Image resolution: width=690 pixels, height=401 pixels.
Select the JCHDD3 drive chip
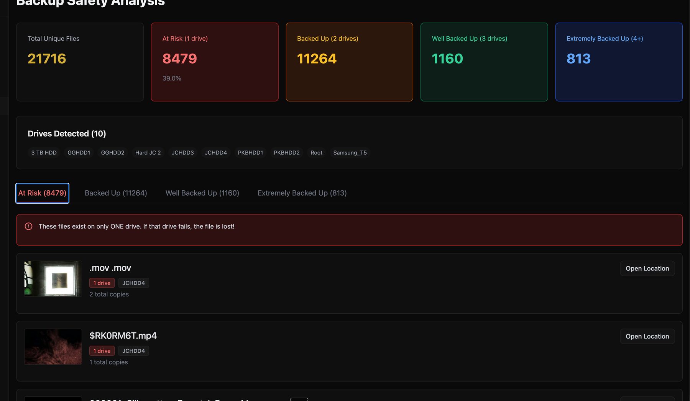point(182,153)
